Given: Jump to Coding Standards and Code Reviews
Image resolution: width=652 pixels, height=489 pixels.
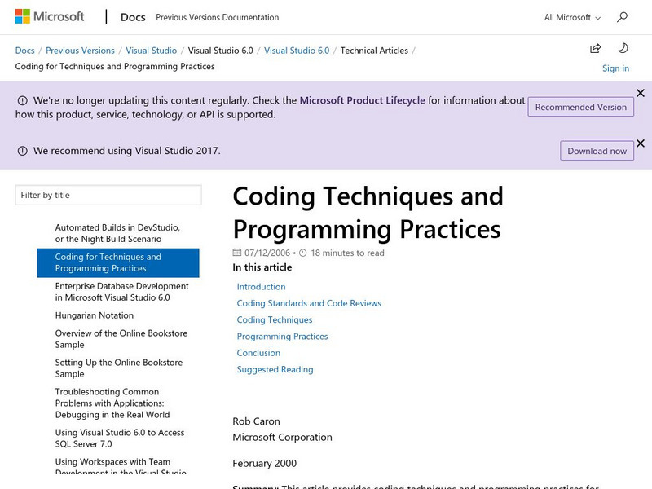Looking at the screenshot, I should point(309,303).
